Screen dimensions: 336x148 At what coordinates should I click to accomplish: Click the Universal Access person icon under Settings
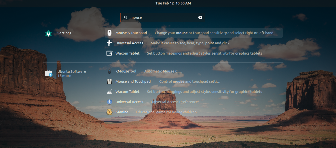[x=109, y=43]
